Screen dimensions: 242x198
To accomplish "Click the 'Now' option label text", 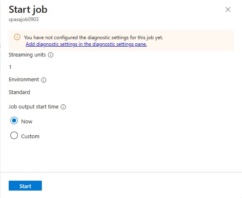I will (x=27, y=122).
